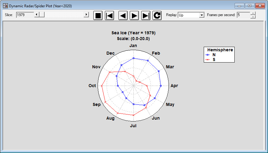Click the Slice value field showing 1979
Screen dimensions: 268x153
coord(24,15)
